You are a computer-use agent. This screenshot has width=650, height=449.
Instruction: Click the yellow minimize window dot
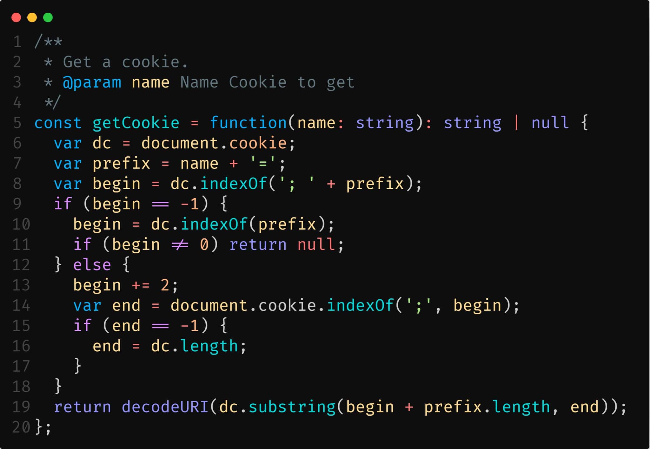tap(32, 17)
